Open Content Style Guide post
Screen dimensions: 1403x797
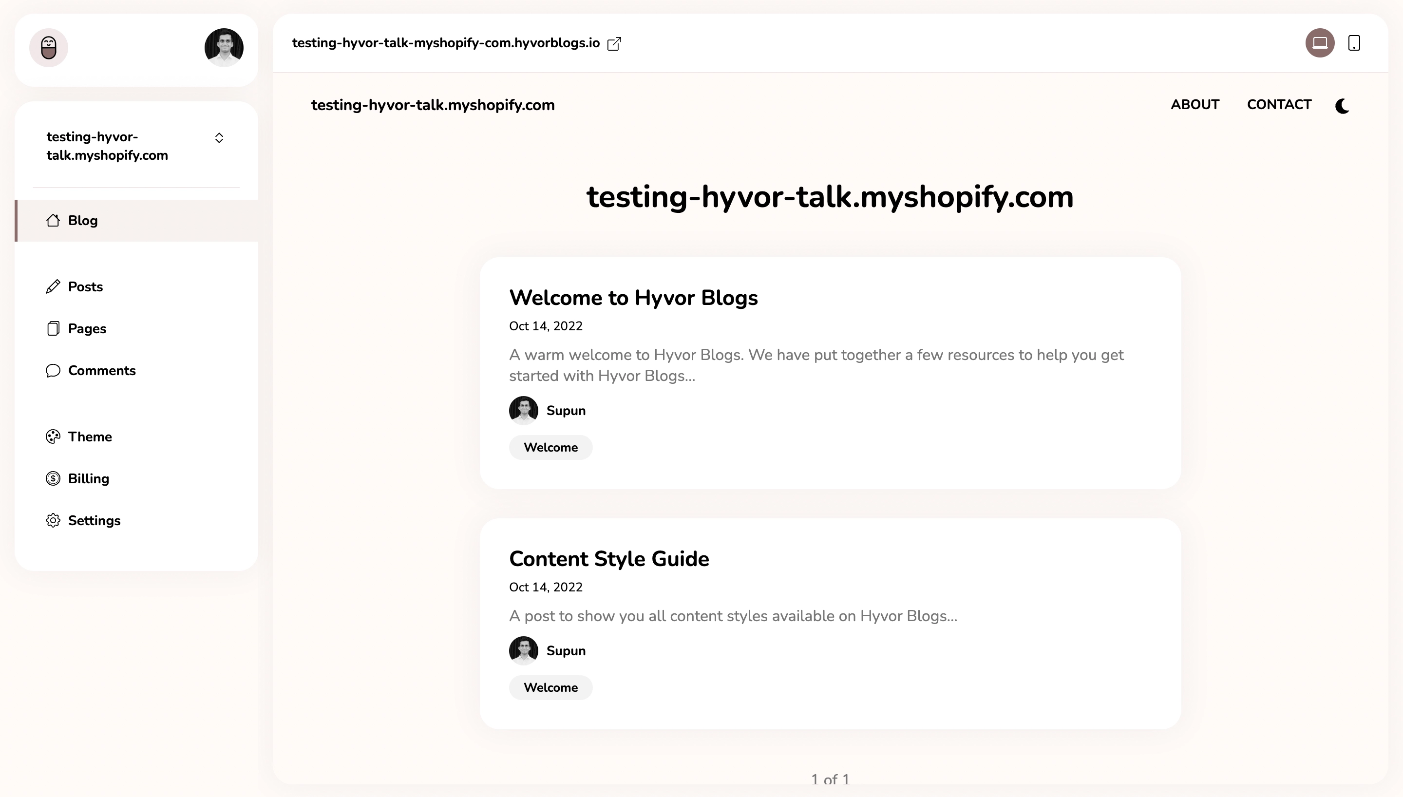point(609,559)
